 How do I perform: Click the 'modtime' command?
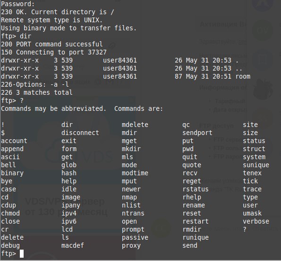pos(135,173)
